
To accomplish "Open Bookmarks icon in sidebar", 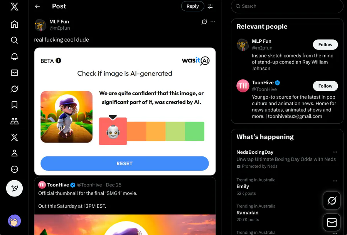I will (x=14, y=105).
